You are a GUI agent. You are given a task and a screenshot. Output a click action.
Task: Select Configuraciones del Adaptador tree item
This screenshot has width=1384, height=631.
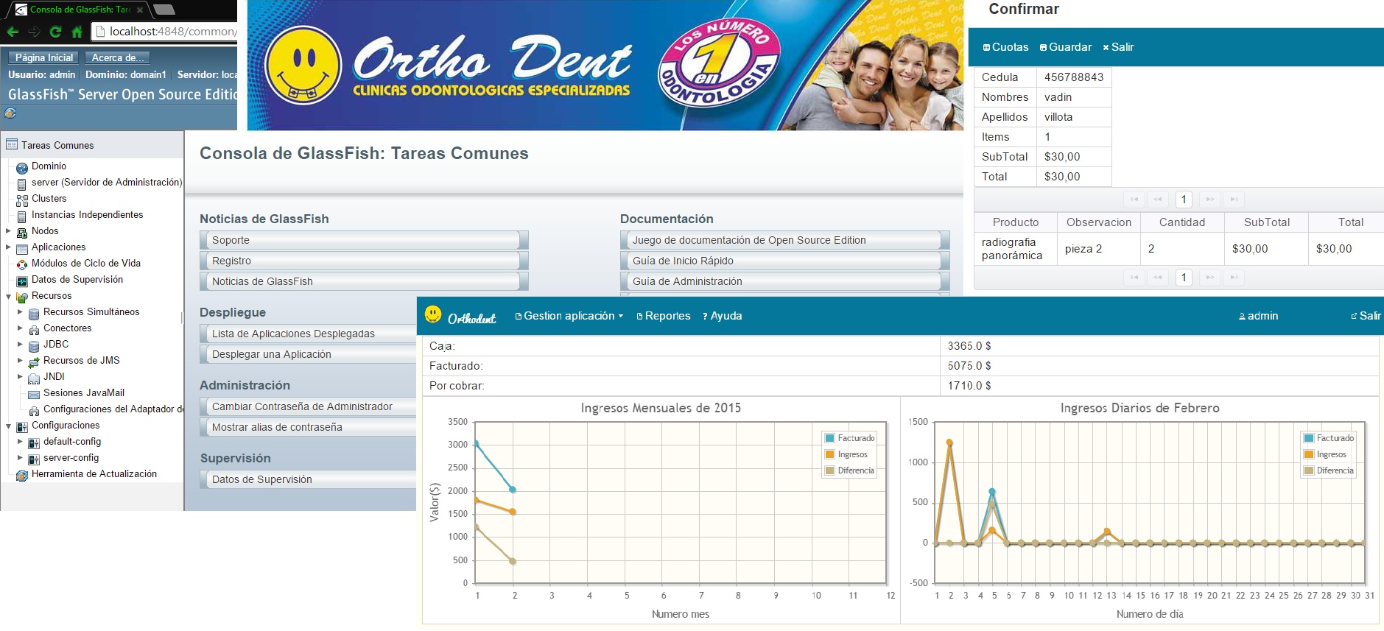113,409
